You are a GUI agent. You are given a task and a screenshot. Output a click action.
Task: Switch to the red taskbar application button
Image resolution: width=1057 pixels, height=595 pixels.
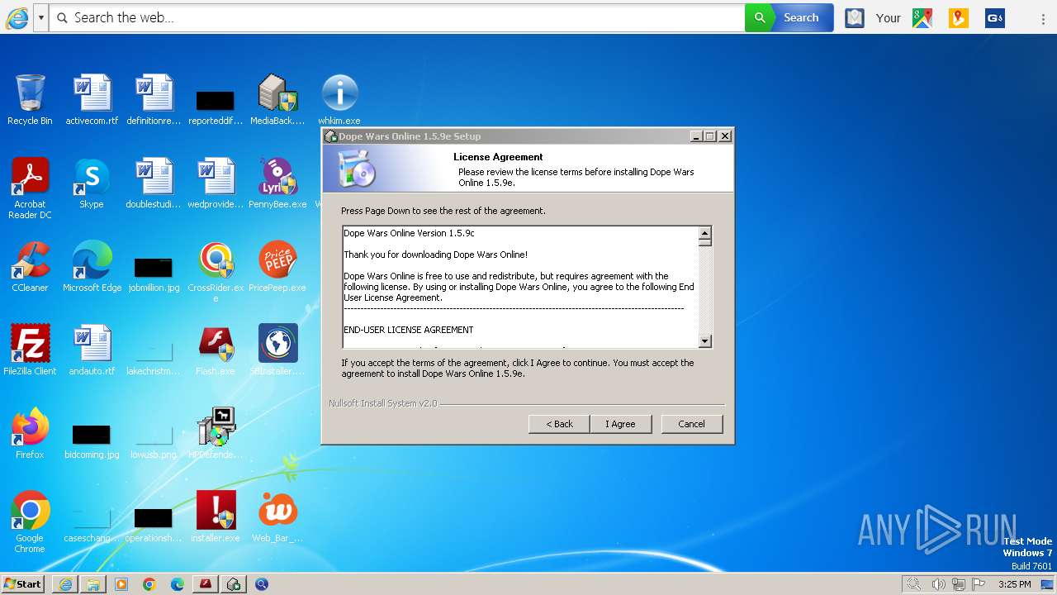coord(206,584)
